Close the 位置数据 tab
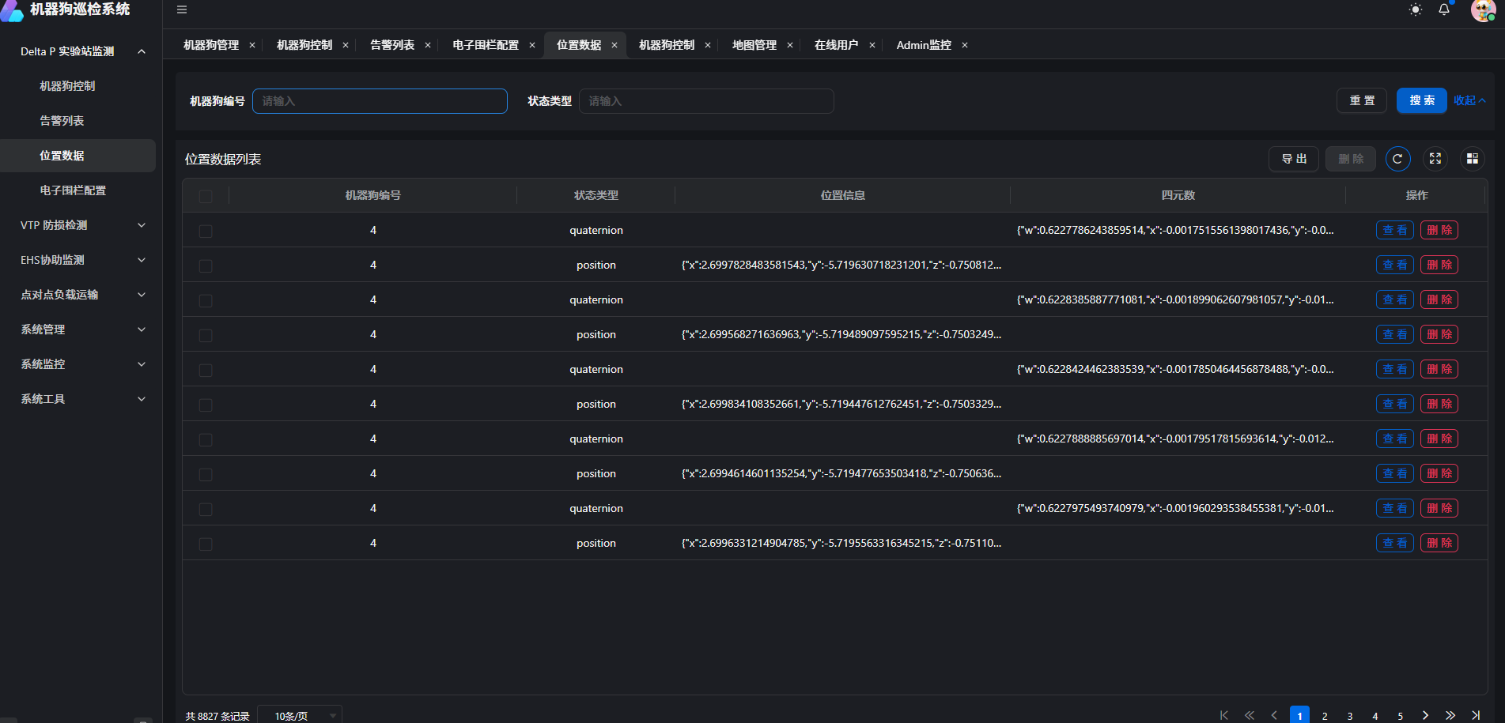1505x723 pixels. (614, 45)
